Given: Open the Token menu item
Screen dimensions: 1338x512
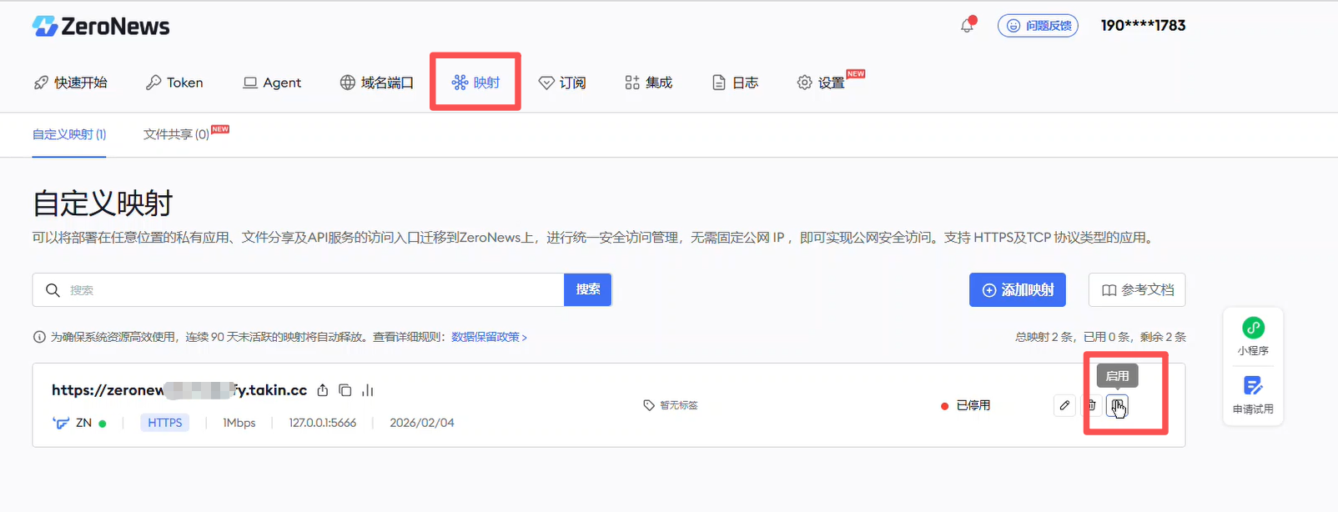Looking at the screenshot, I should (174, 83).
